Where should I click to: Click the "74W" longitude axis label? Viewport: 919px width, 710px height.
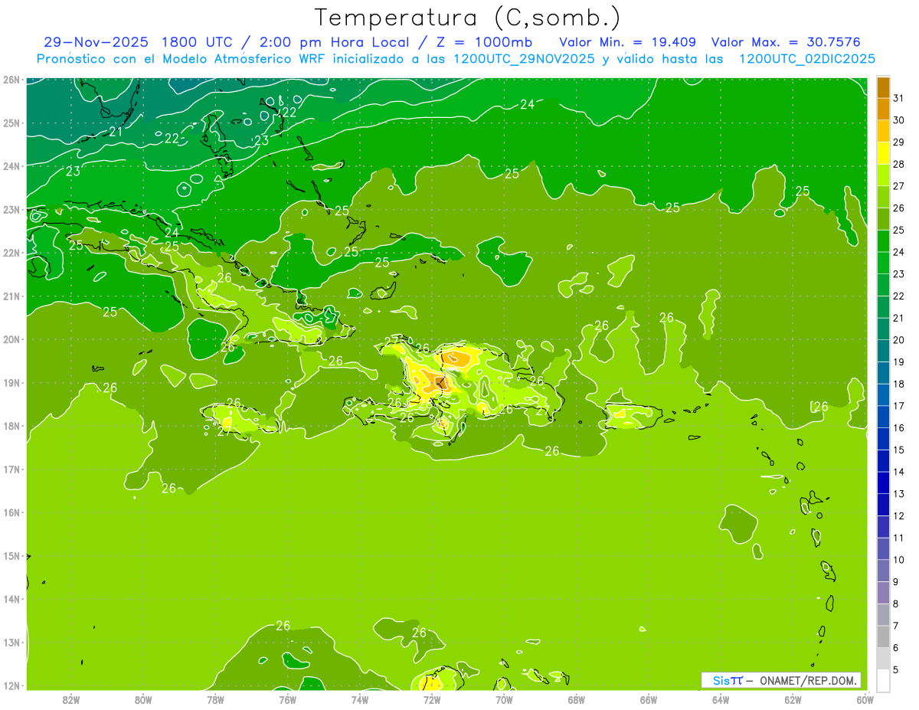(x=359, y=699)
